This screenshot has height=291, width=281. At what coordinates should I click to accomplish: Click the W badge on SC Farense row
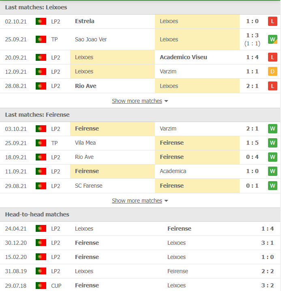pyautogui.click(x=272, y=186)
